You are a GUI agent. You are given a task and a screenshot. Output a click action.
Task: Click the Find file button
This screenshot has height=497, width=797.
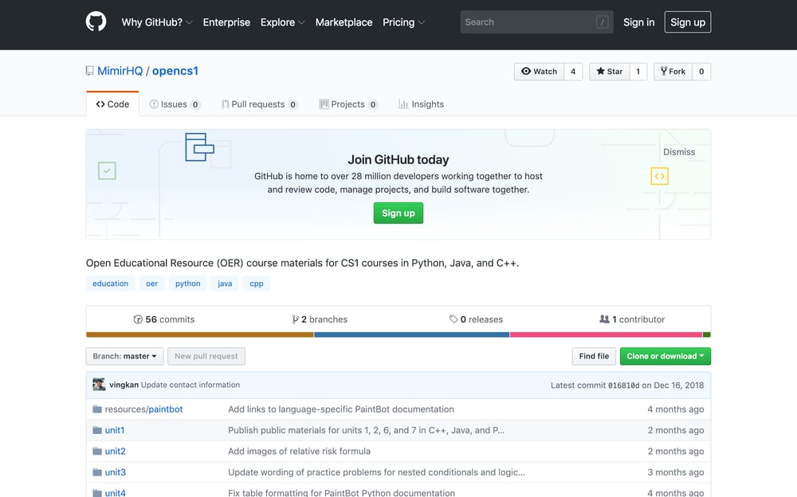(594, 356)
